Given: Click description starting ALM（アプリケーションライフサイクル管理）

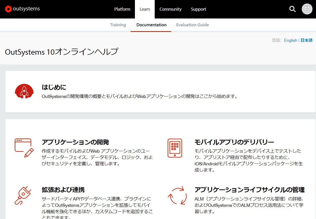Looking at the screenshot, I should click(x=249, y=205).
